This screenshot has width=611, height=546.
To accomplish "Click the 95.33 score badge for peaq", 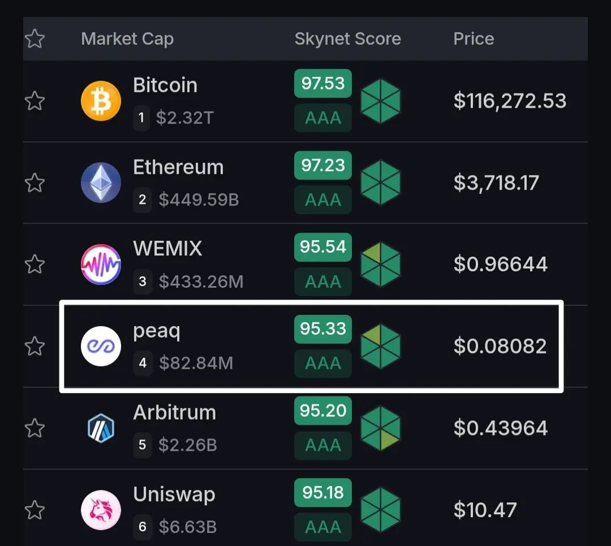I will click(323, 329).
